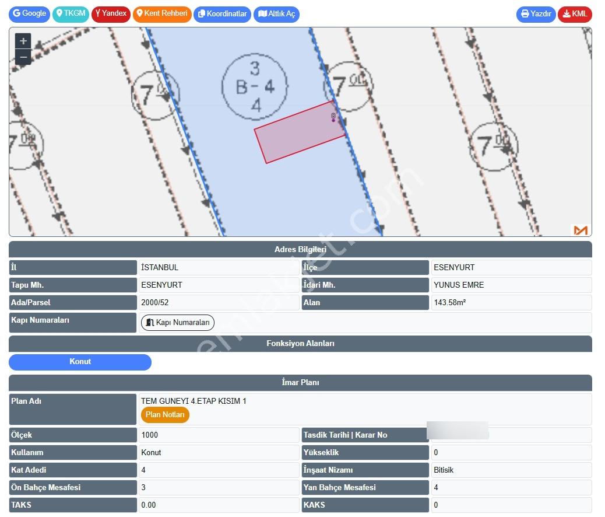Screen dimensions: 605x517
Task: Open the Google map button
Action: click(x=29, y=15)
